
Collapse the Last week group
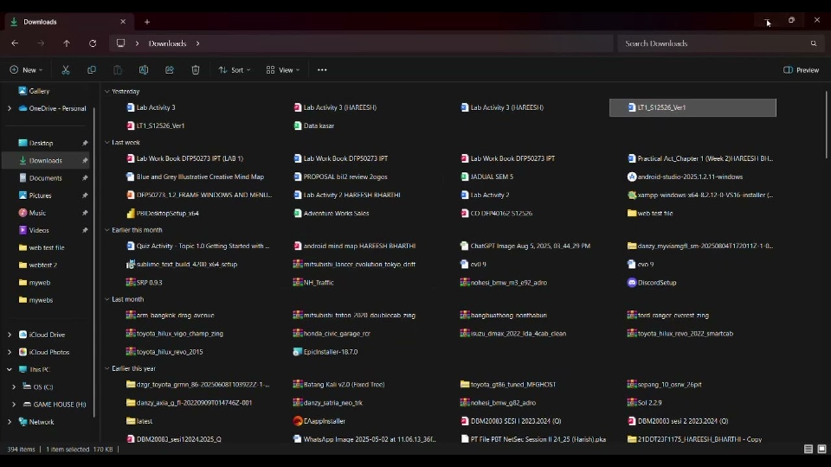[107, 142]
